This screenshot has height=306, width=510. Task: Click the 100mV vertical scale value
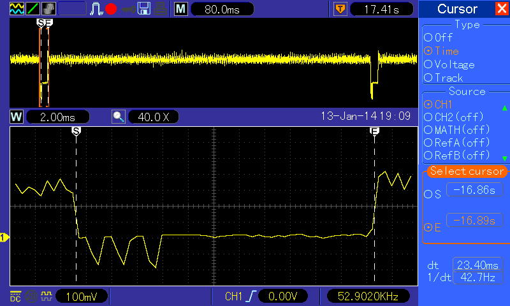point(82,296)
